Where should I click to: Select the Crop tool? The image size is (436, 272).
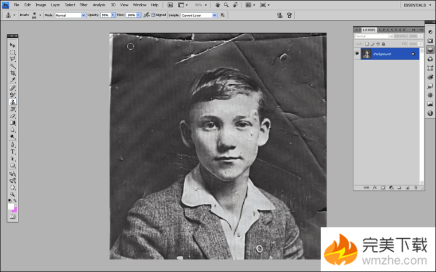[x=13, y=73]
